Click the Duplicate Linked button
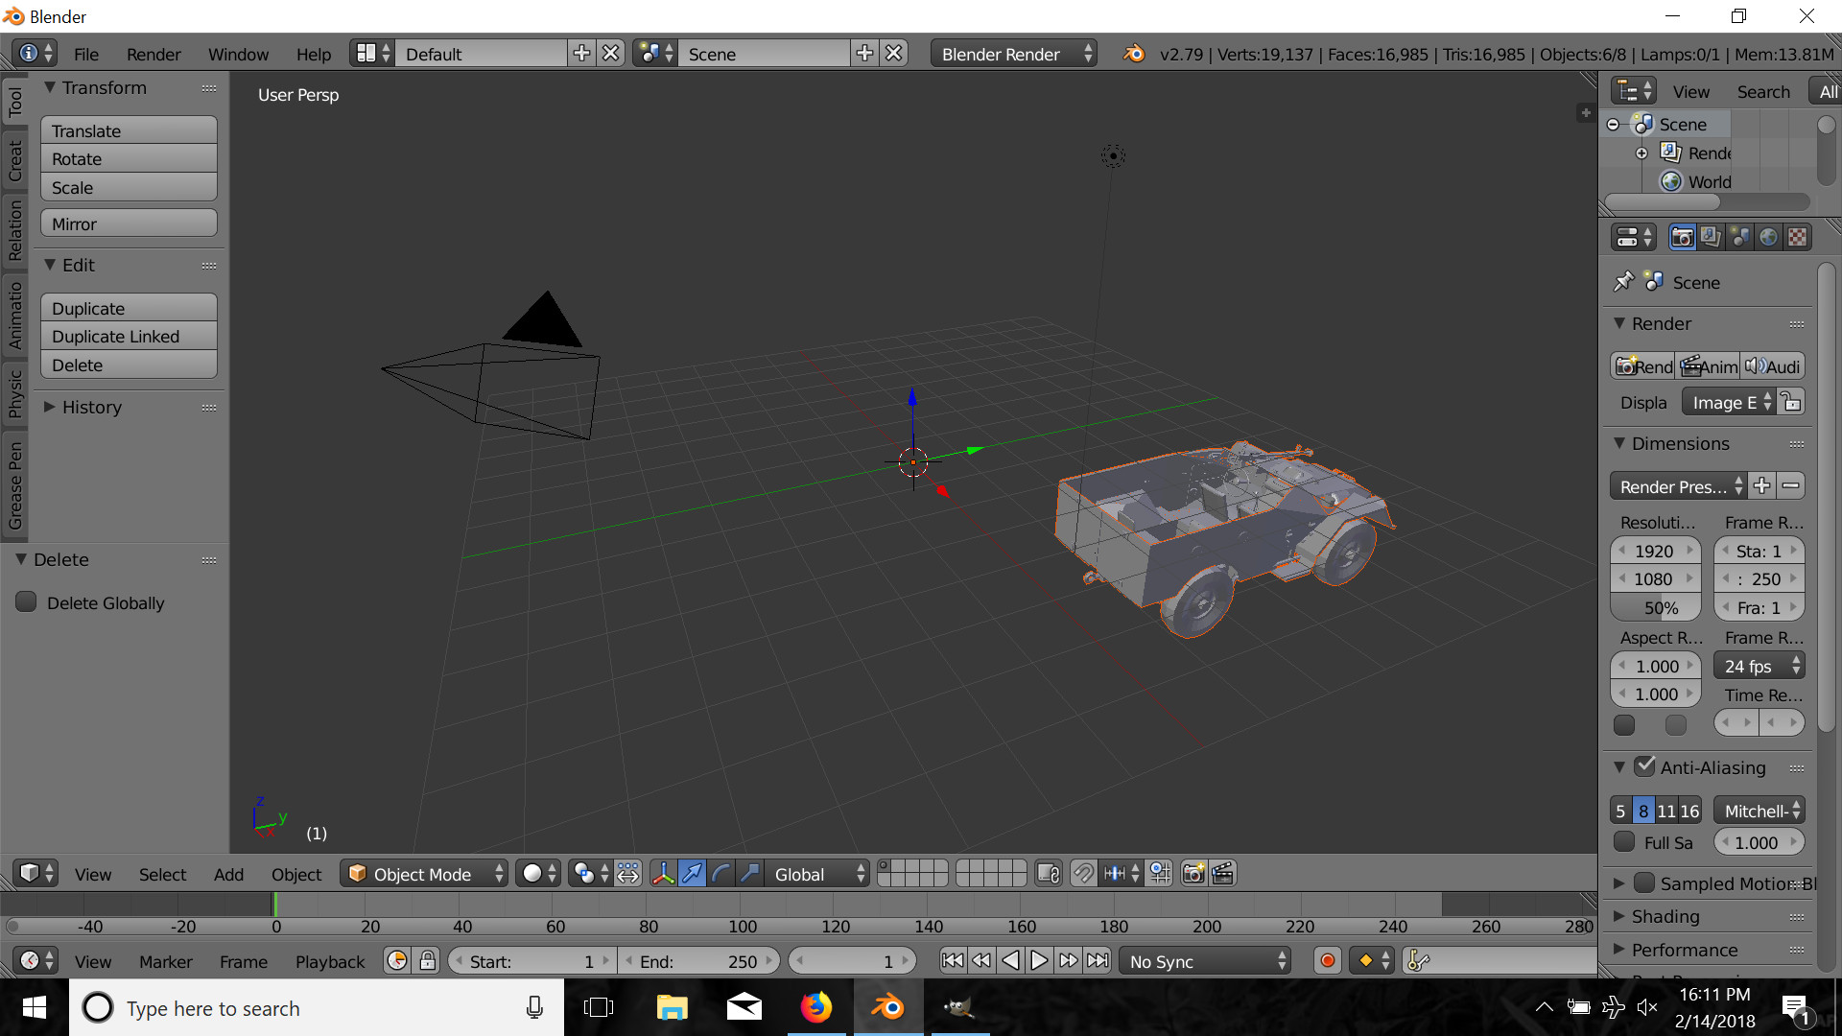Image resolution: width=1842 pixels, height=1036 pixels. tap(129, 337)
